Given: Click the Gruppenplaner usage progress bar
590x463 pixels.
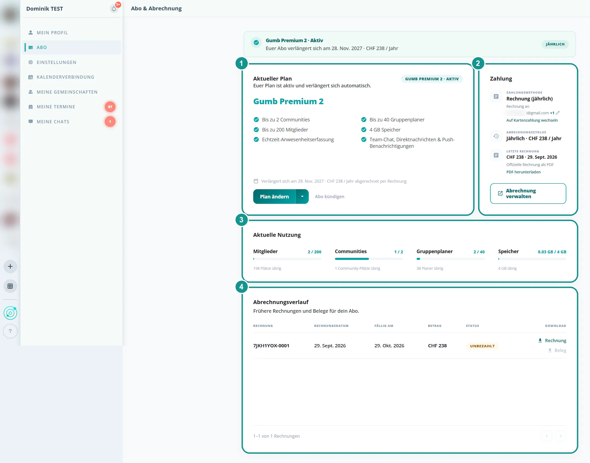Looking at the screenshot, I should point(451,259).
